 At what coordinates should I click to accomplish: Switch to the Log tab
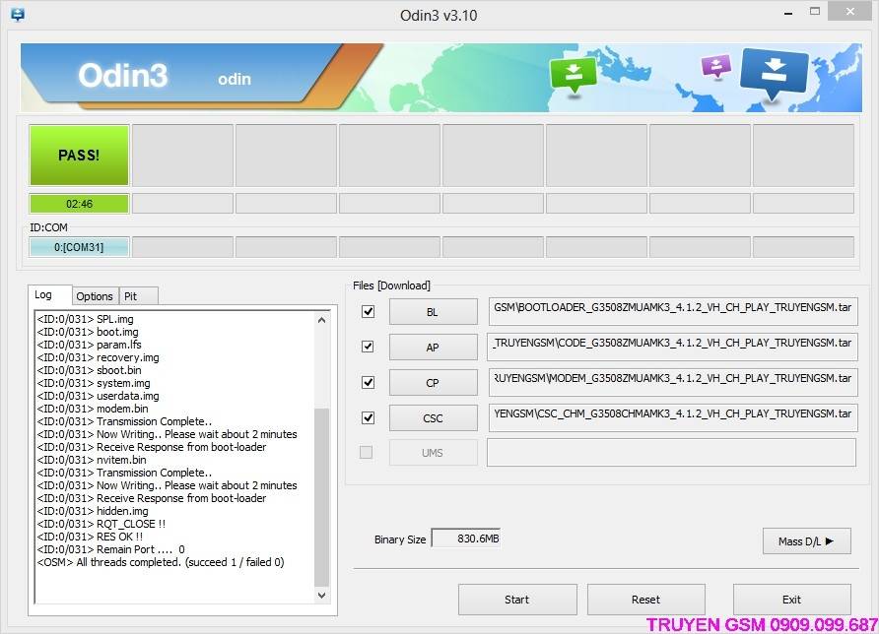pos(49,294)
